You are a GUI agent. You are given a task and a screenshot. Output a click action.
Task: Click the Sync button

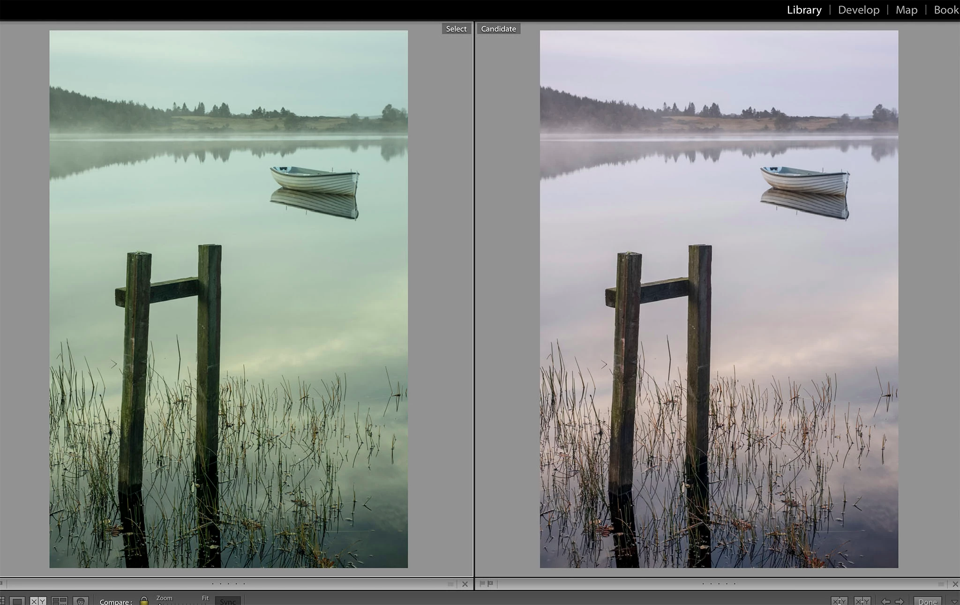pyautogui.click(x=228, y=601)
